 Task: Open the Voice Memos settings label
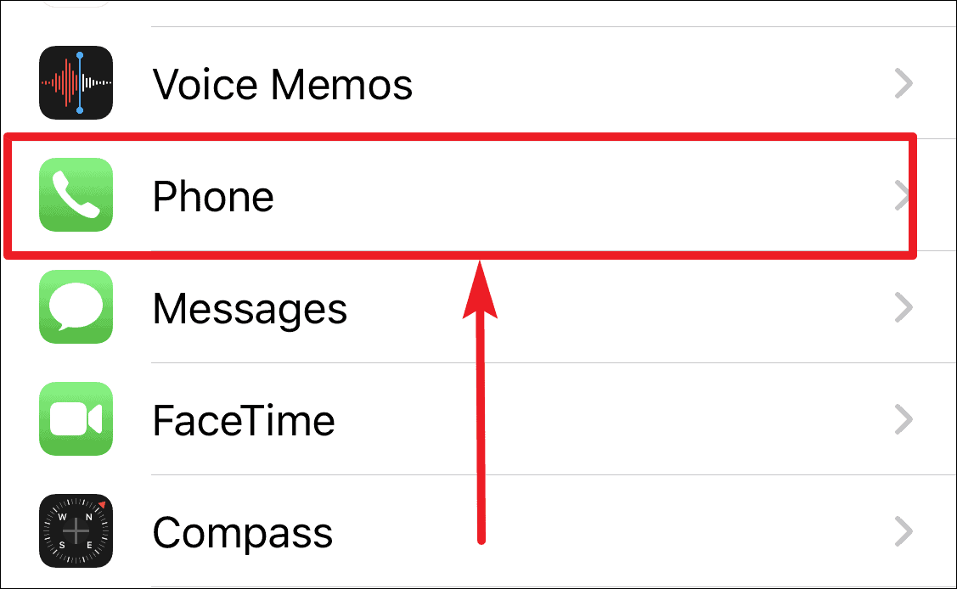tap(283, 84)
